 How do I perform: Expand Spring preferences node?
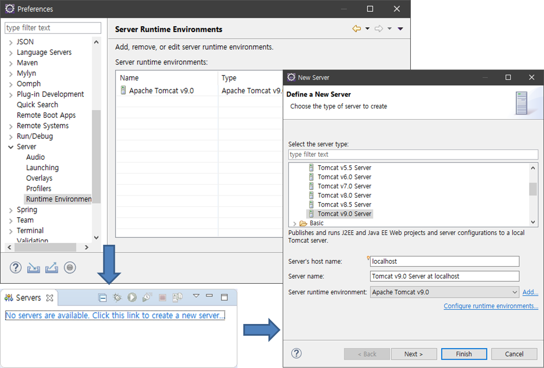[x=11, y=210]
